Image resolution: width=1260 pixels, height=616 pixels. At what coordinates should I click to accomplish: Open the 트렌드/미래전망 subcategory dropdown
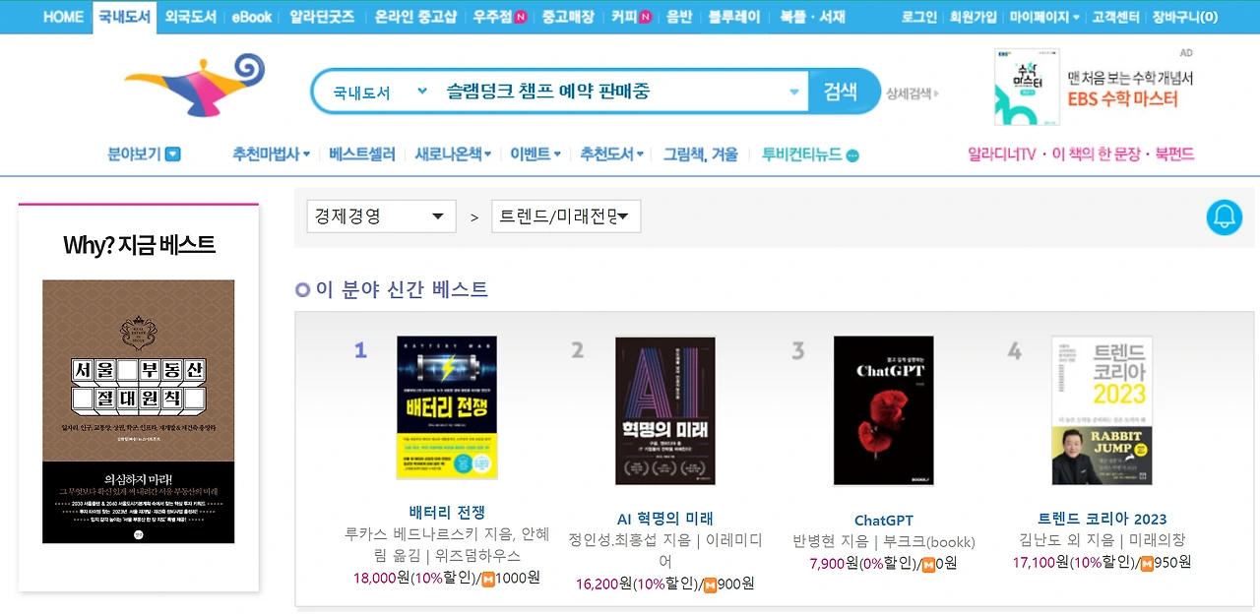click(x=566, y=216)
